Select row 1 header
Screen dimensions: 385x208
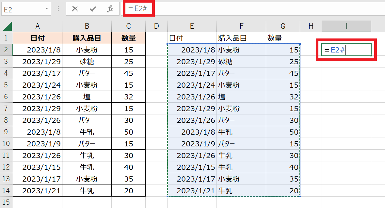click(x=6, y=38)
